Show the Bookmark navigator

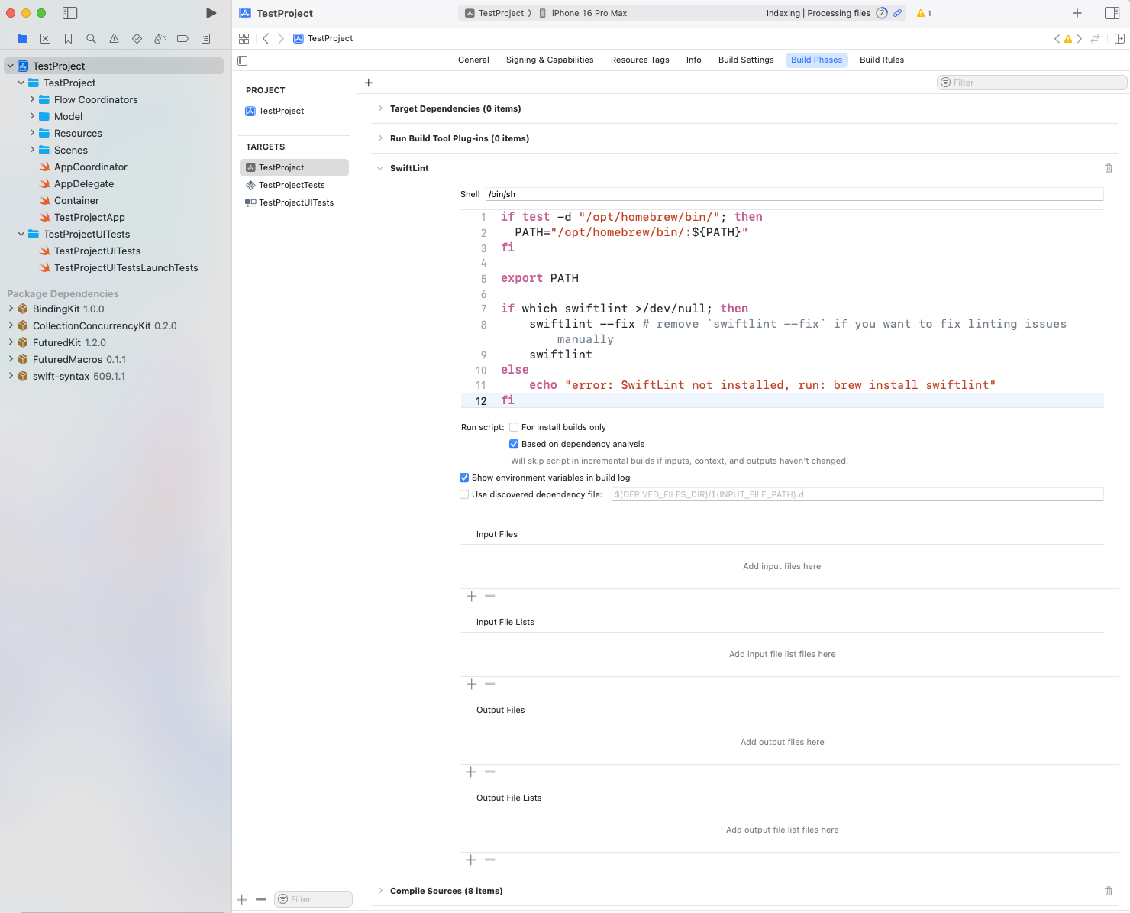coord(69,39)
